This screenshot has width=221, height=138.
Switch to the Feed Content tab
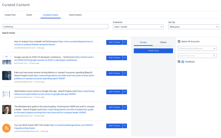click(x=75, y=15)
